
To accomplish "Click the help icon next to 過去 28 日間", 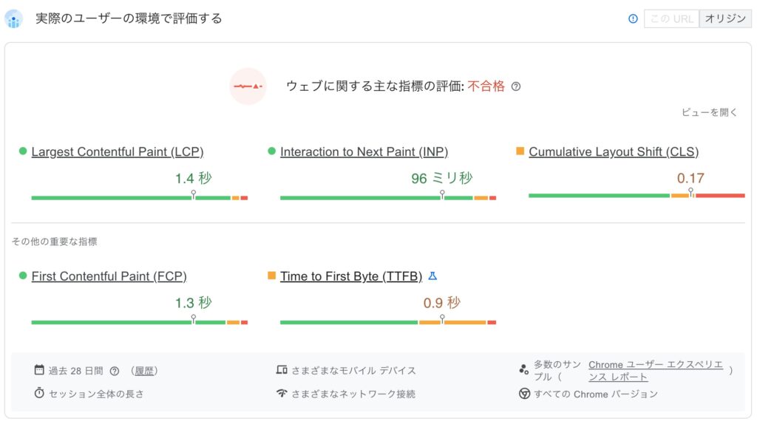I will 115,371.
